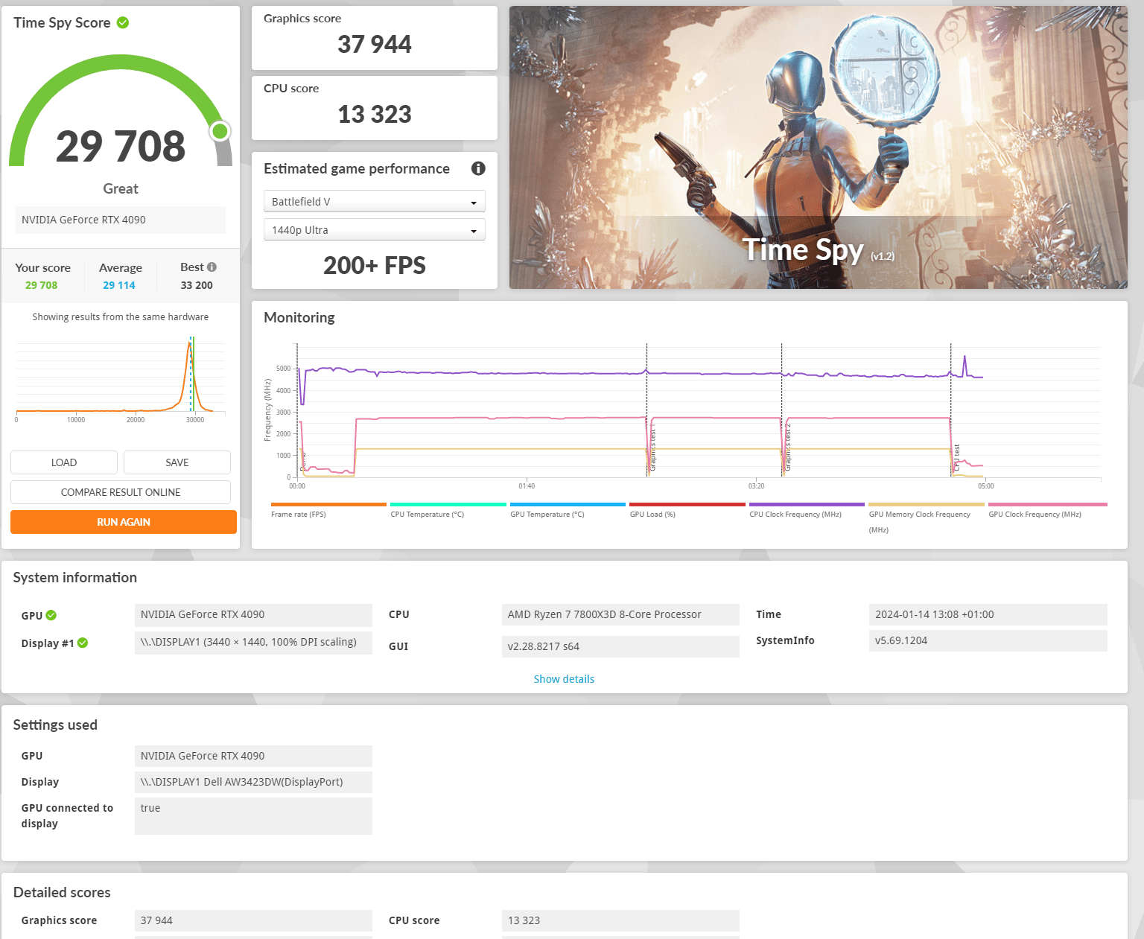Click NVIDIA GeForce RTX 4090 under score gauge
This screenshot has width=1144, height=939.
pos(121,220)
